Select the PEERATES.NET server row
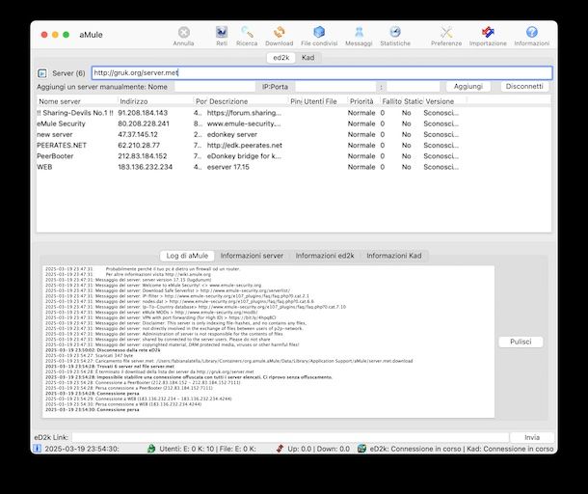588x494 pixels. click(x=294, y=146)
